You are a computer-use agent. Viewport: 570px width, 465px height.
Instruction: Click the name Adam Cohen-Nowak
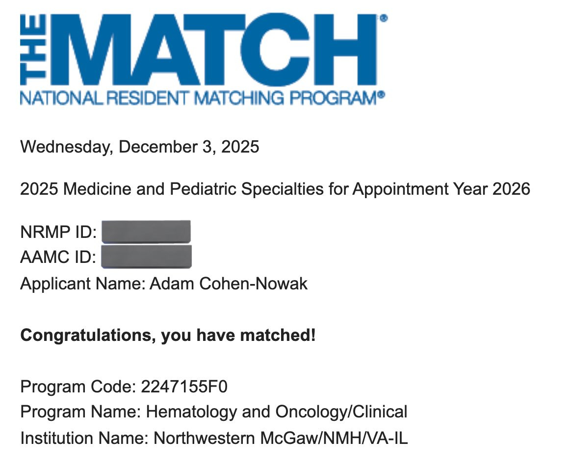coord(229,284)
